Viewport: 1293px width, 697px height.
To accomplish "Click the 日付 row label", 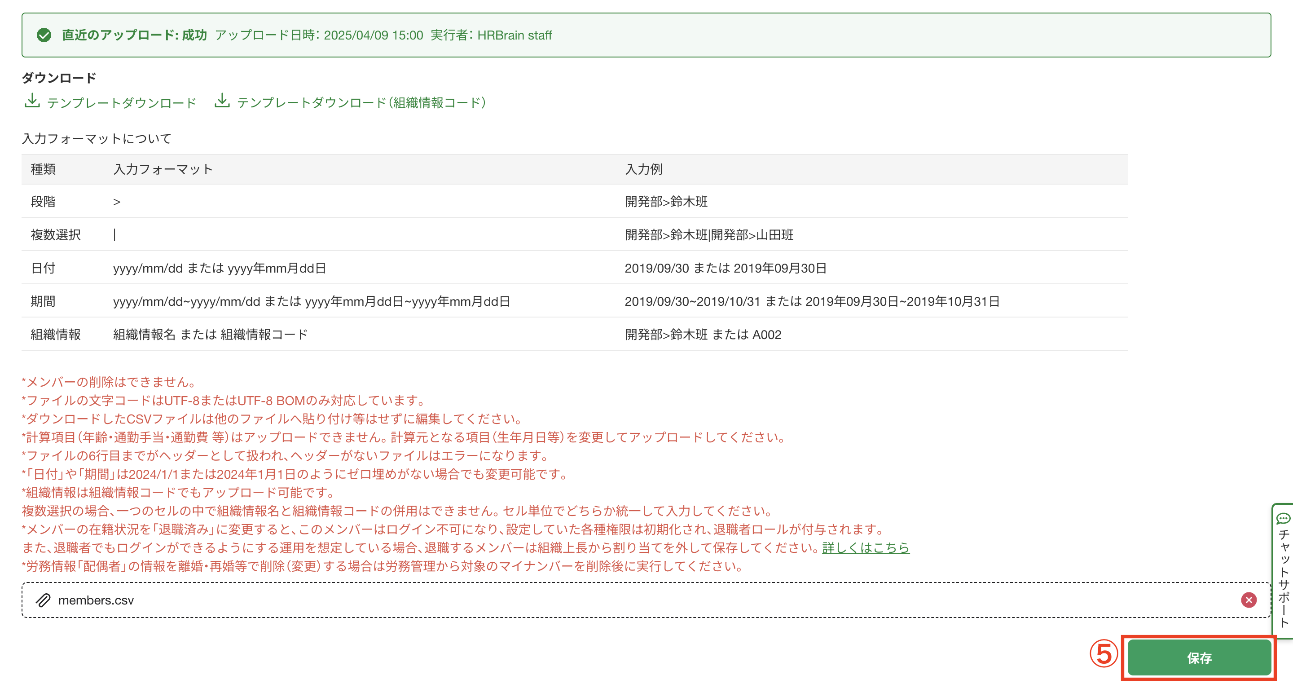I will pos(43,268).
